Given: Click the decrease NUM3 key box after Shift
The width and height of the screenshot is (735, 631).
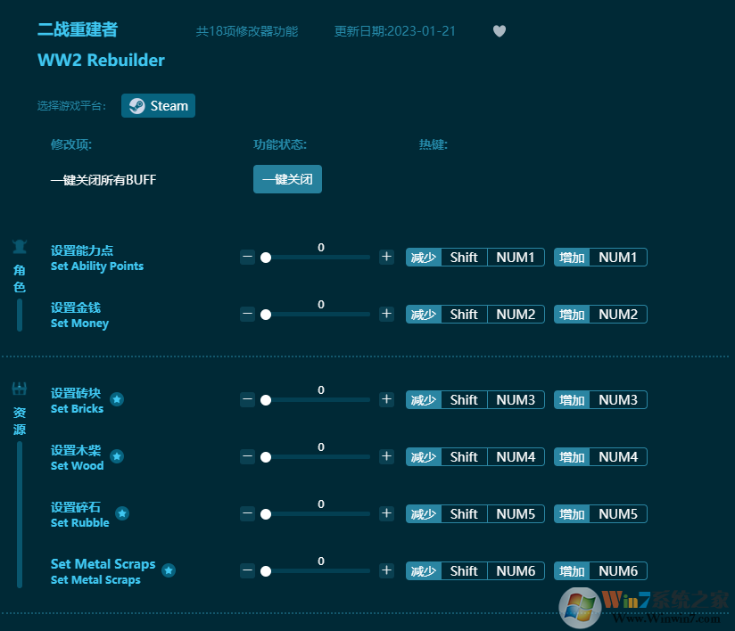Looking at the screenshot, I should tap(516, 400).
